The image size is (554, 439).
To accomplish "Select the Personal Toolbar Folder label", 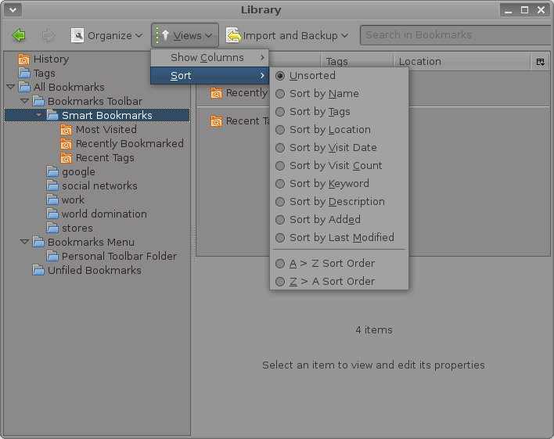I will (x=119, y=256).
